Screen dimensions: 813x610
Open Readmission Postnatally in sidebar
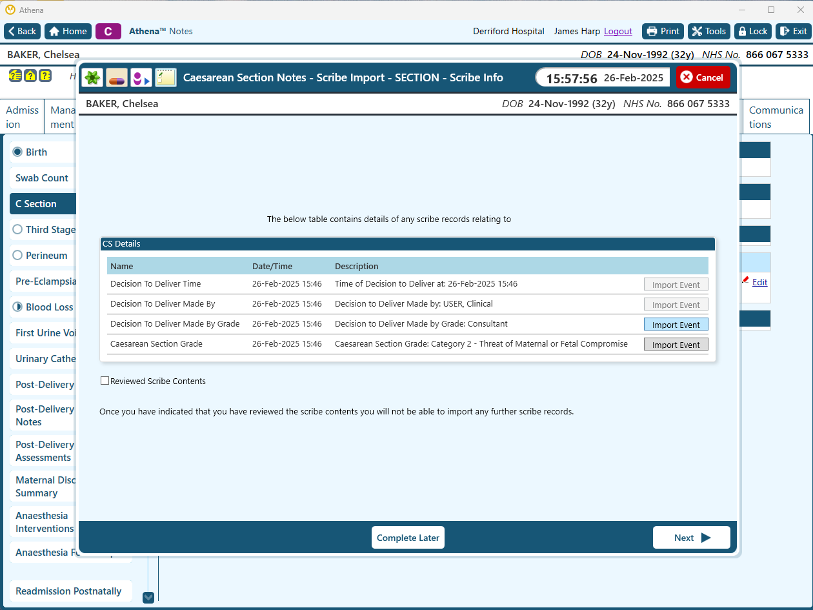pos(71,591)
